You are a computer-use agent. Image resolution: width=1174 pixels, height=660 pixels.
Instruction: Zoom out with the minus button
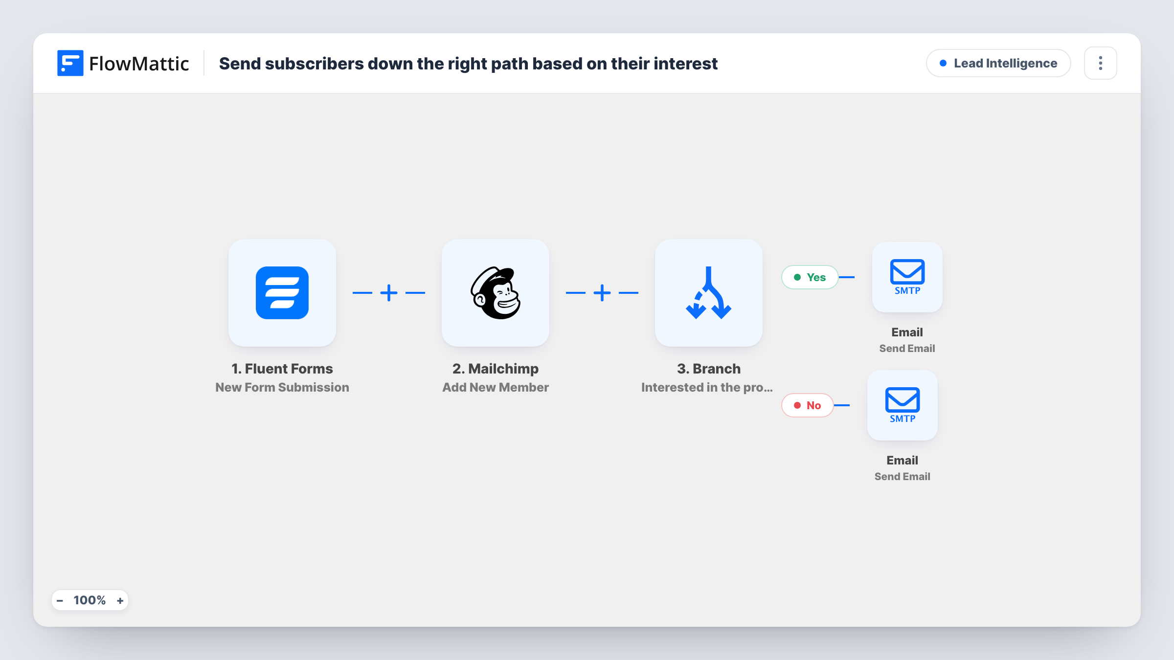(x=60, y=600)
